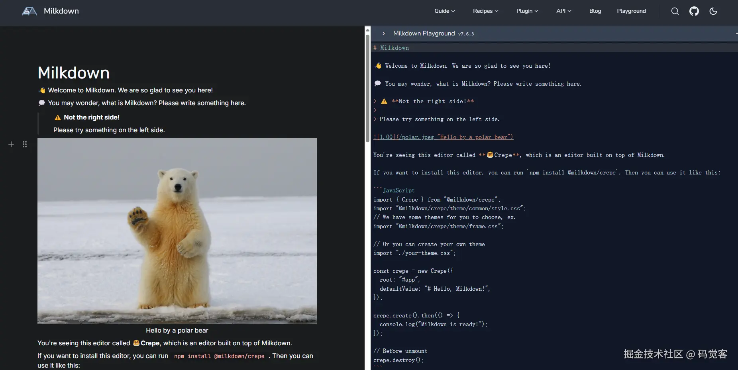Click the console.log("Milkdown is ready!") line
Screen dimensions: 738x370
click(434, 324)
